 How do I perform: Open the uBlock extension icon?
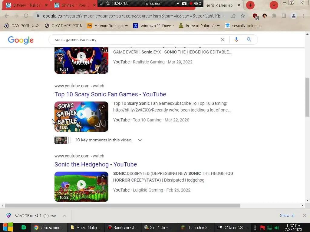tap(256, 16)
